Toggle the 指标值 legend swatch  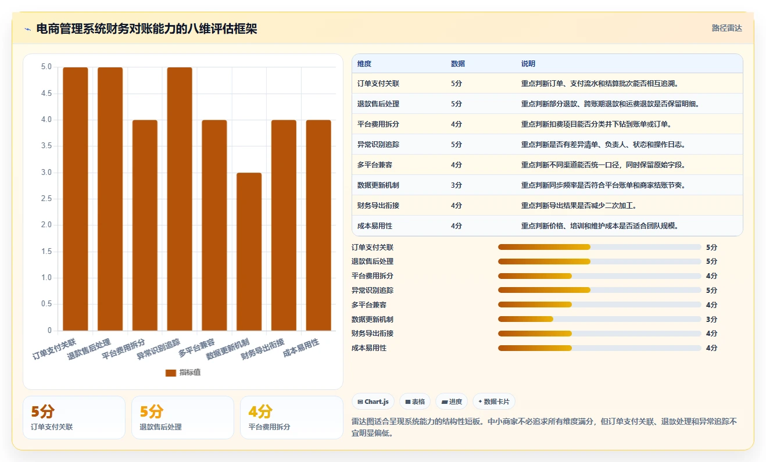click(x=170, y=373)
